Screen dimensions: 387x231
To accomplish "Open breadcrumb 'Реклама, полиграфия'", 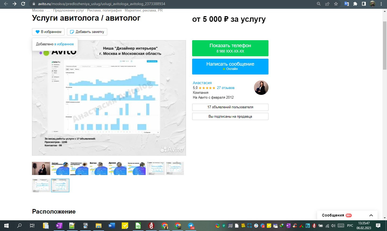I will click(x=104, y=10).
